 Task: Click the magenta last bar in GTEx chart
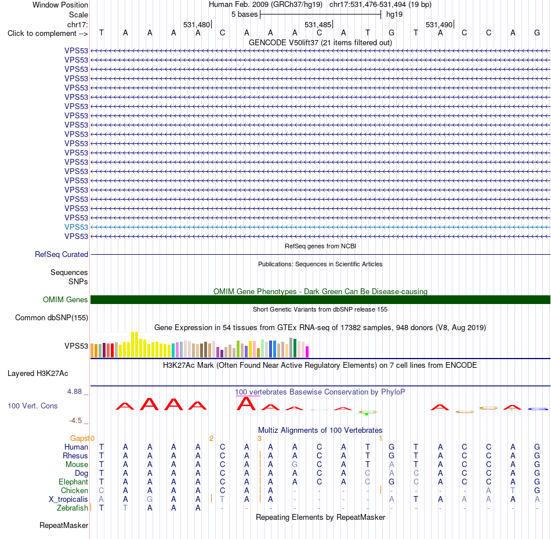[x=307, y=352]
